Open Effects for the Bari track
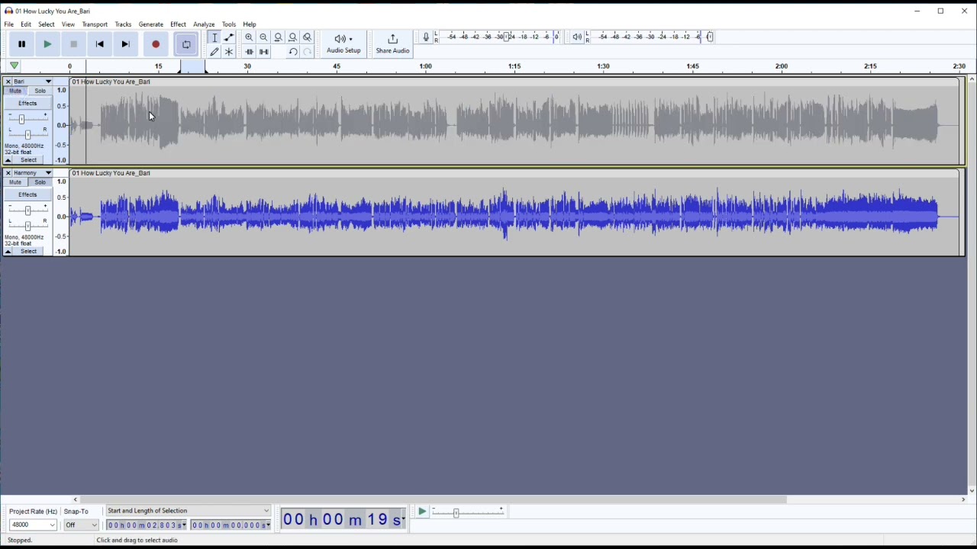This screenshot has height=549, width=977. (28, 103)
